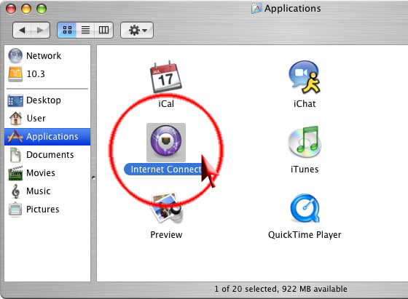Click the Documents sidebar icon

click(15, 155)
